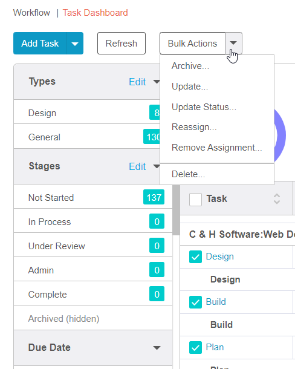Click the sidebar vertical scrollbar
This screenshot has width=295, height=369.
176,210
